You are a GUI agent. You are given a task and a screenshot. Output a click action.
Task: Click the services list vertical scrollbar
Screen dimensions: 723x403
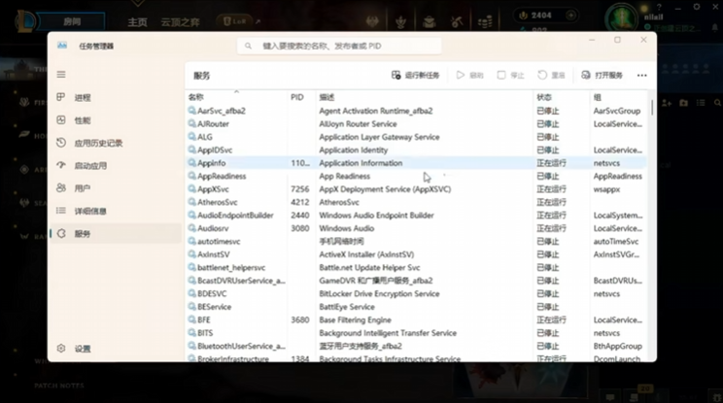click(x=651, y=223)
